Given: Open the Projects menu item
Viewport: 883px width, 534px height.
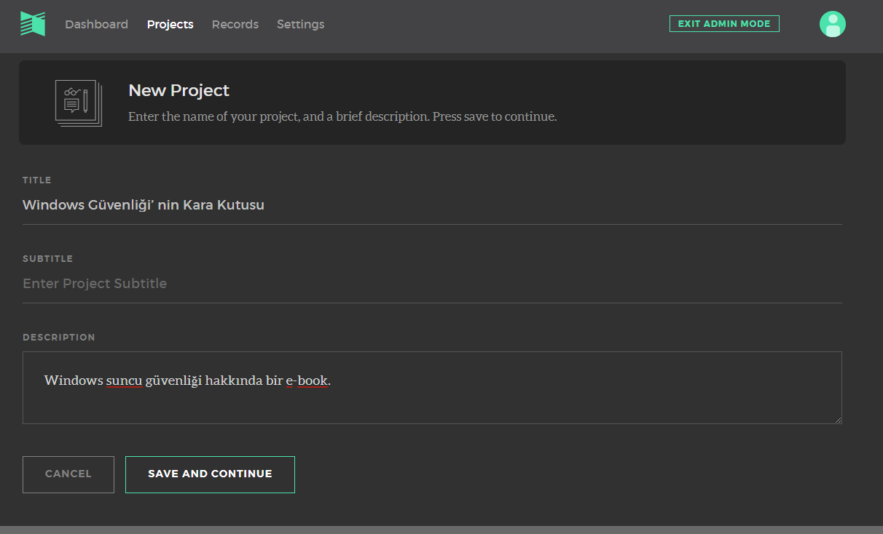Looking at the screenshot, I should tap(170, 24).
